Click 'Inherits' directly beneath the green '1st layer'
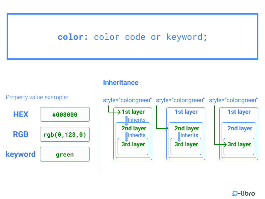 (x=136, y=120)
